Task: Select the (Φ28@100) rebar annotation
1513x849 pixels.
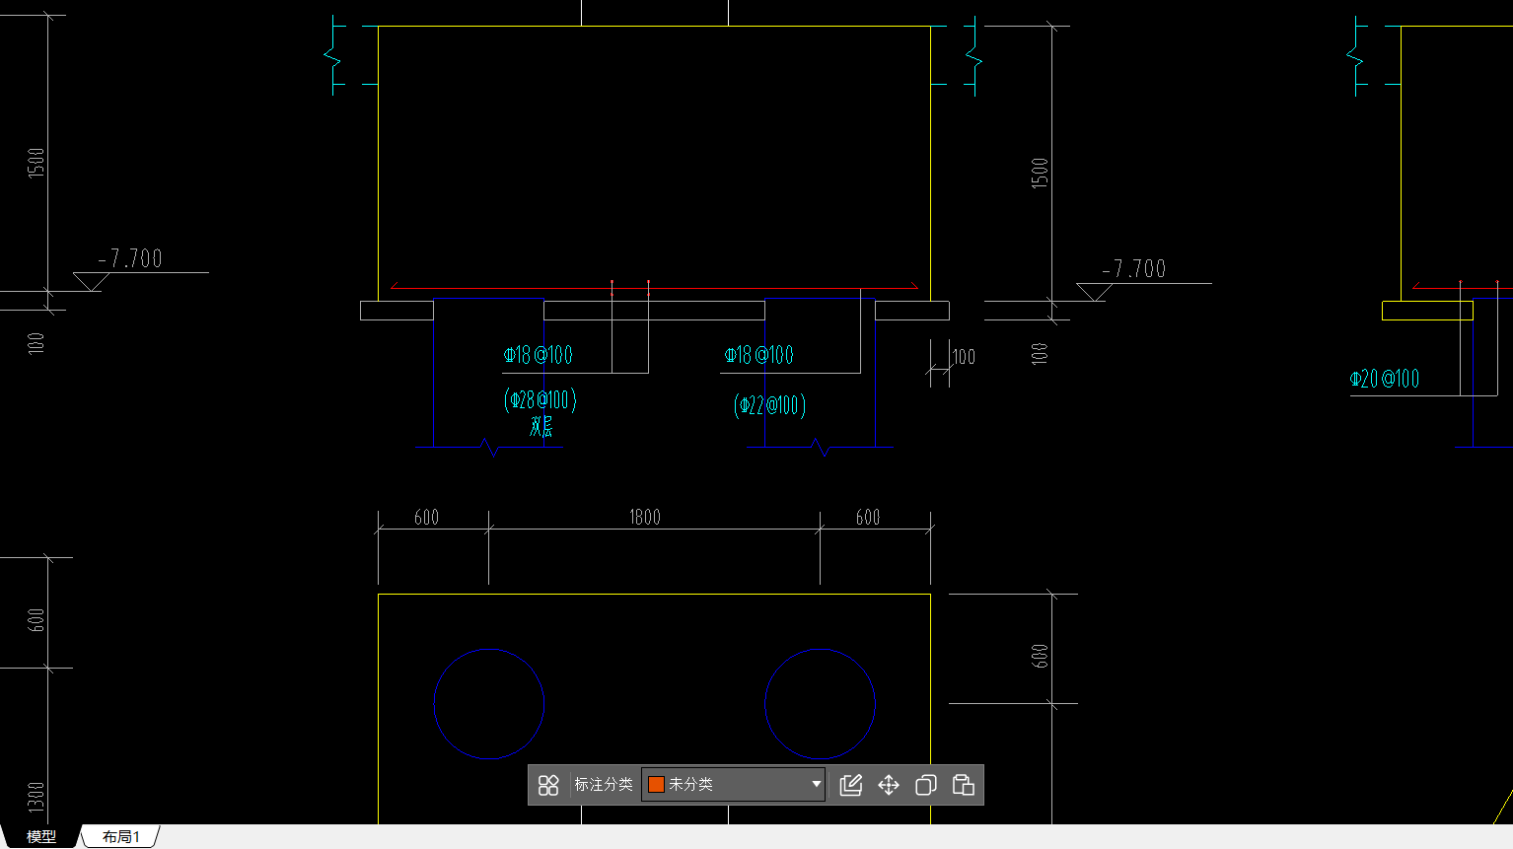Action: coord(540,399)
